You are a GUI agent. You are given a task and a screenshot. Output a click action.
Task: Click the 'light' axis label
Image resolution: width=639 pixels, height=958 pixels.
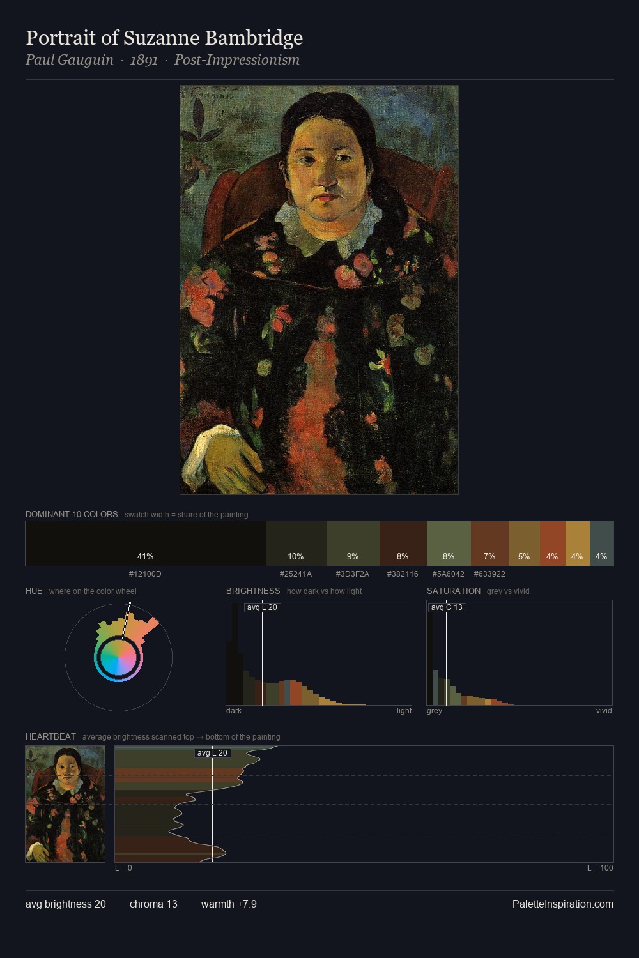point(404,711)
